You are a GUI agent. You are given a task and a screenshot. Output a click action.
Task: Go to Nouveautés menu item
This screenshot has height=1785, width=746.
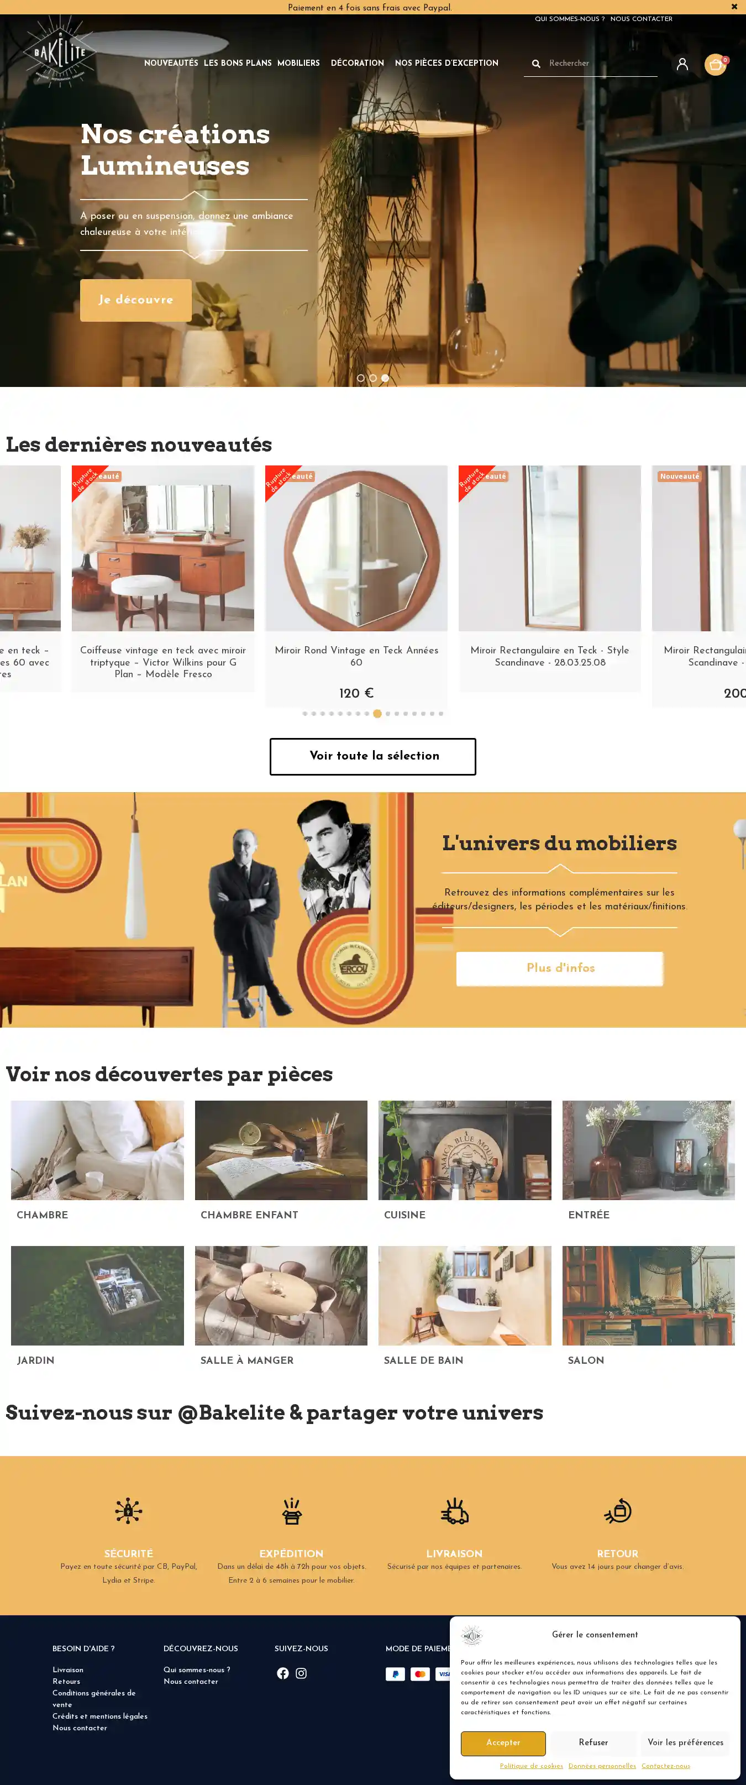pos(171,63)
